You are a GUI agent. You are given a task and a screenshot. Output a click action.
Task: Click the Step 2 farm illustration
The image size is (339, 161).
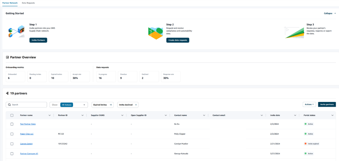156,33
